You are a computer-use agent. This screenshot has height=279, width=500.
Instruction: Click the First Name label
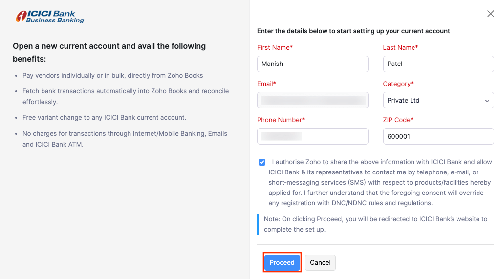pos(275,47)
